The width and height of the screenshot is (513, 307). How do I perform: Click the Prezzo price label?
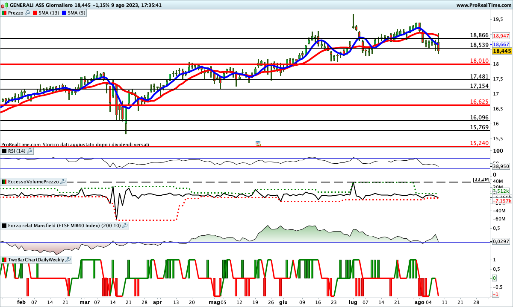coord(16,13)
